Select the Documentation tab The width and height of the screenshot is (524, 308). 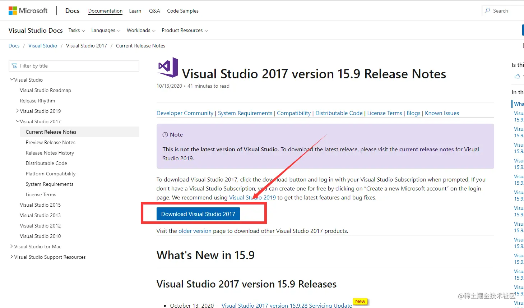(105, 11)
